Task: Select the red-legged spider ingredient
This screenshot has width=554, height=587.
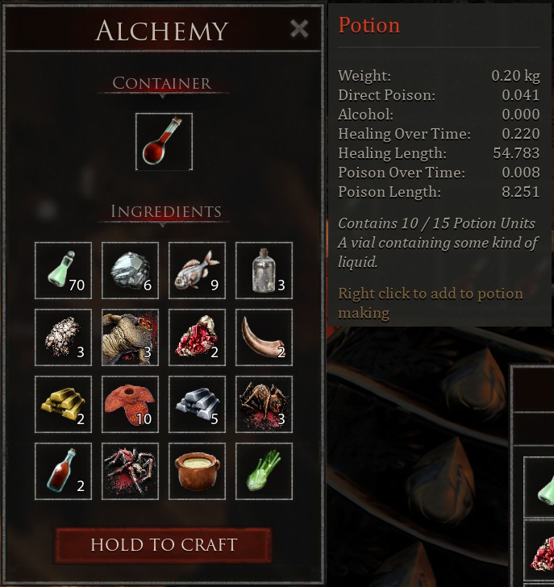Action: click(x=130, y=472)
